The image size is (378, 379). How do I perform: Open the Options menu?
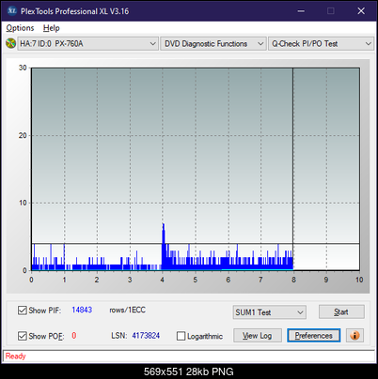[20, 28]
